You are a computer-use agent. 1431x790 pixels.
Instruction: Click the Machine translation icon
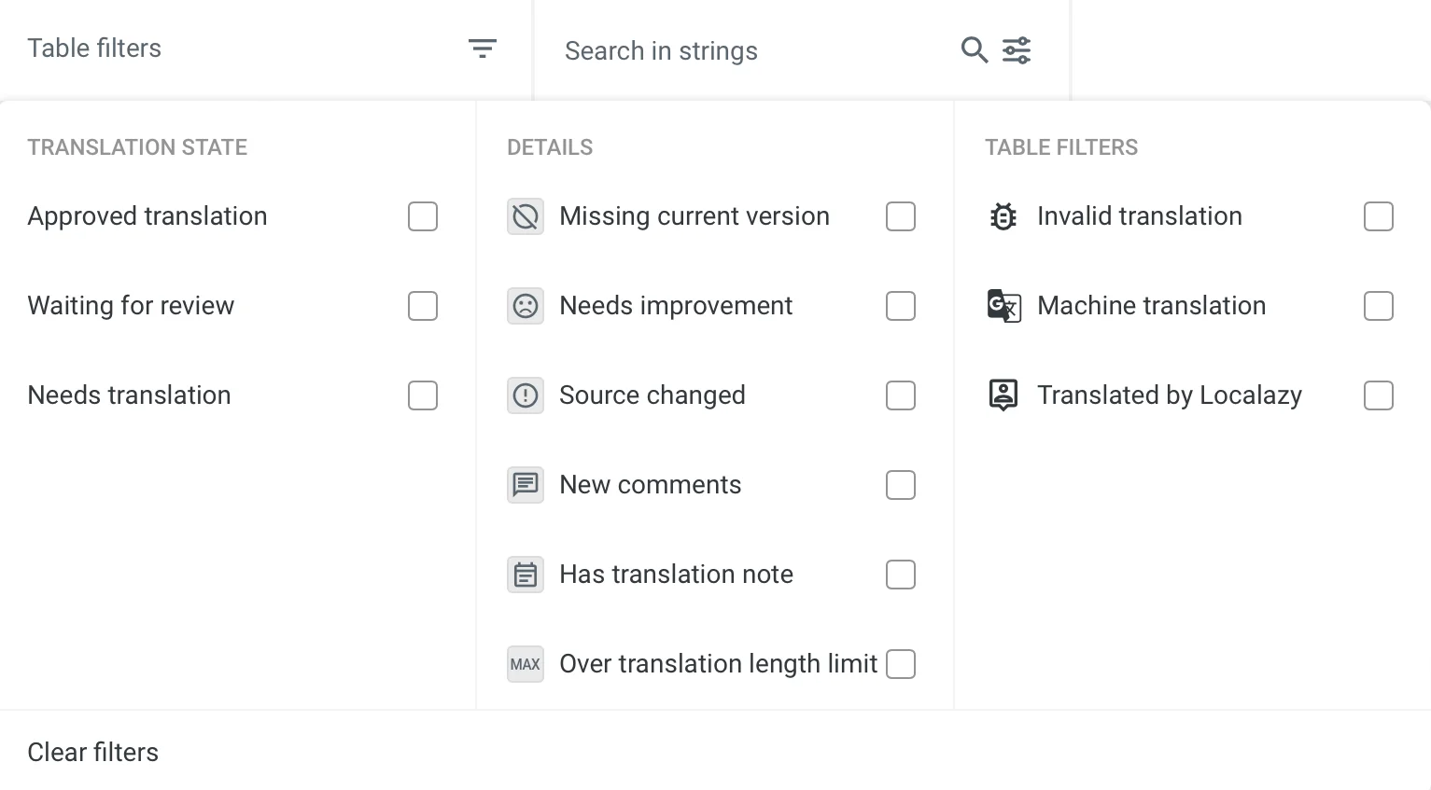pos(1003,306)
